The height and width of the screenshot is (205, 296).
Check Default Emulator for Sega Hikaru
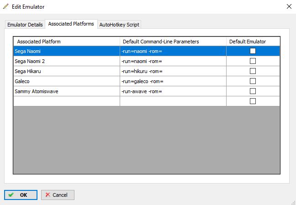pos(253,71)
